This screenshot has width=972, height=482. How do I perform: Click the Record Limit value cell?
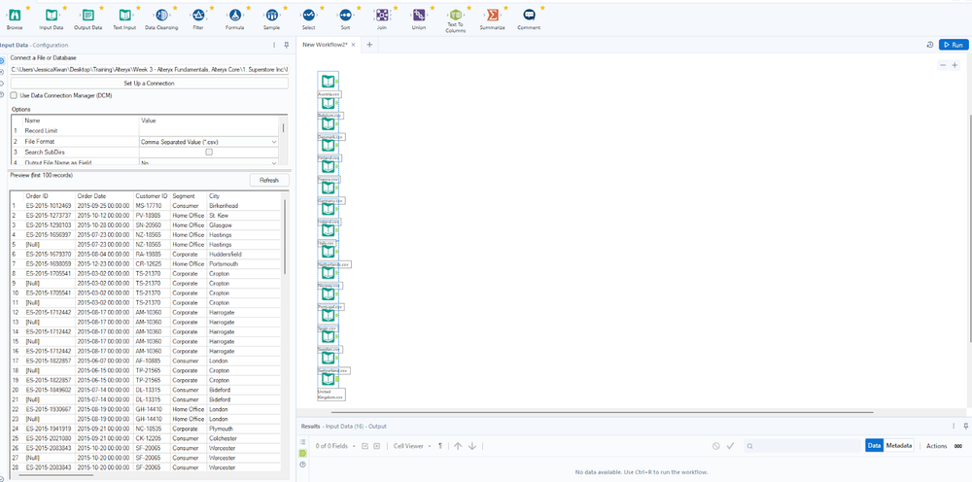209,131
